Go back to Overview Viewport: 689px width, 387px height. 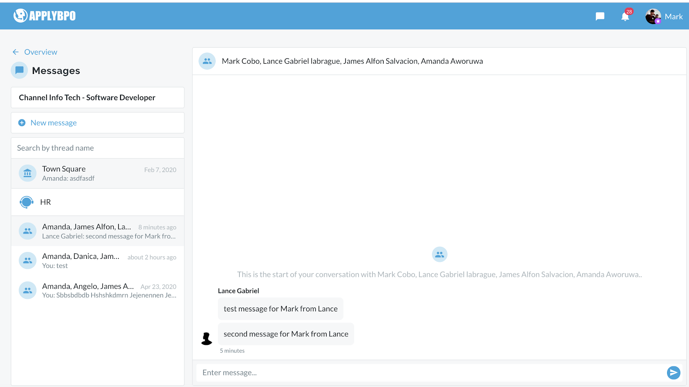pos(35,52)
